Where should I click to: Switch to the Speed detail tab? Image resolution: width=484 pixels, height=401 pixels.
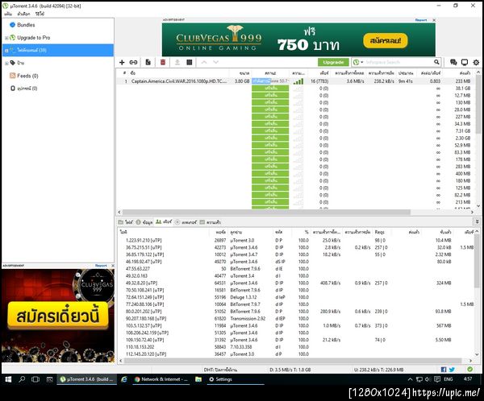click(x=211, y=222)
